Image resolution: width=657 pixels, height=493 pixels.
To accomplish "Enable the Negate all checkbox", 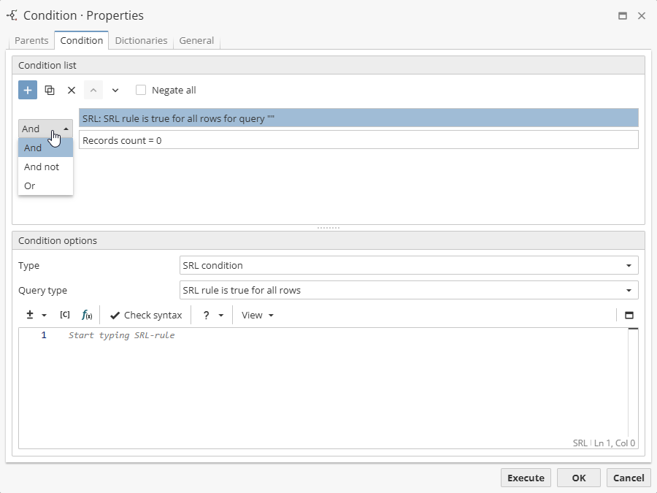I will [141, 90].
